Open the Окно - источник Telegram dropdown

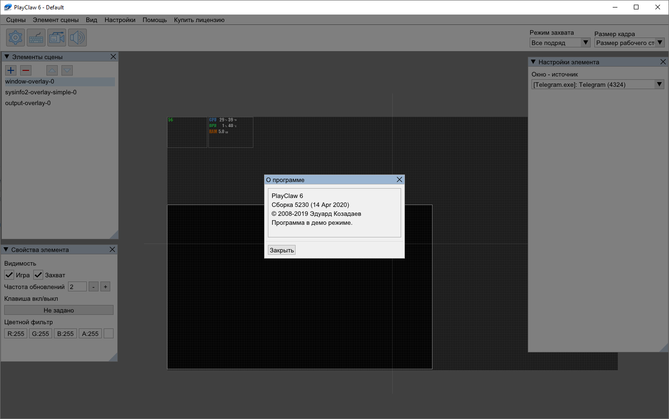[598, 84]
